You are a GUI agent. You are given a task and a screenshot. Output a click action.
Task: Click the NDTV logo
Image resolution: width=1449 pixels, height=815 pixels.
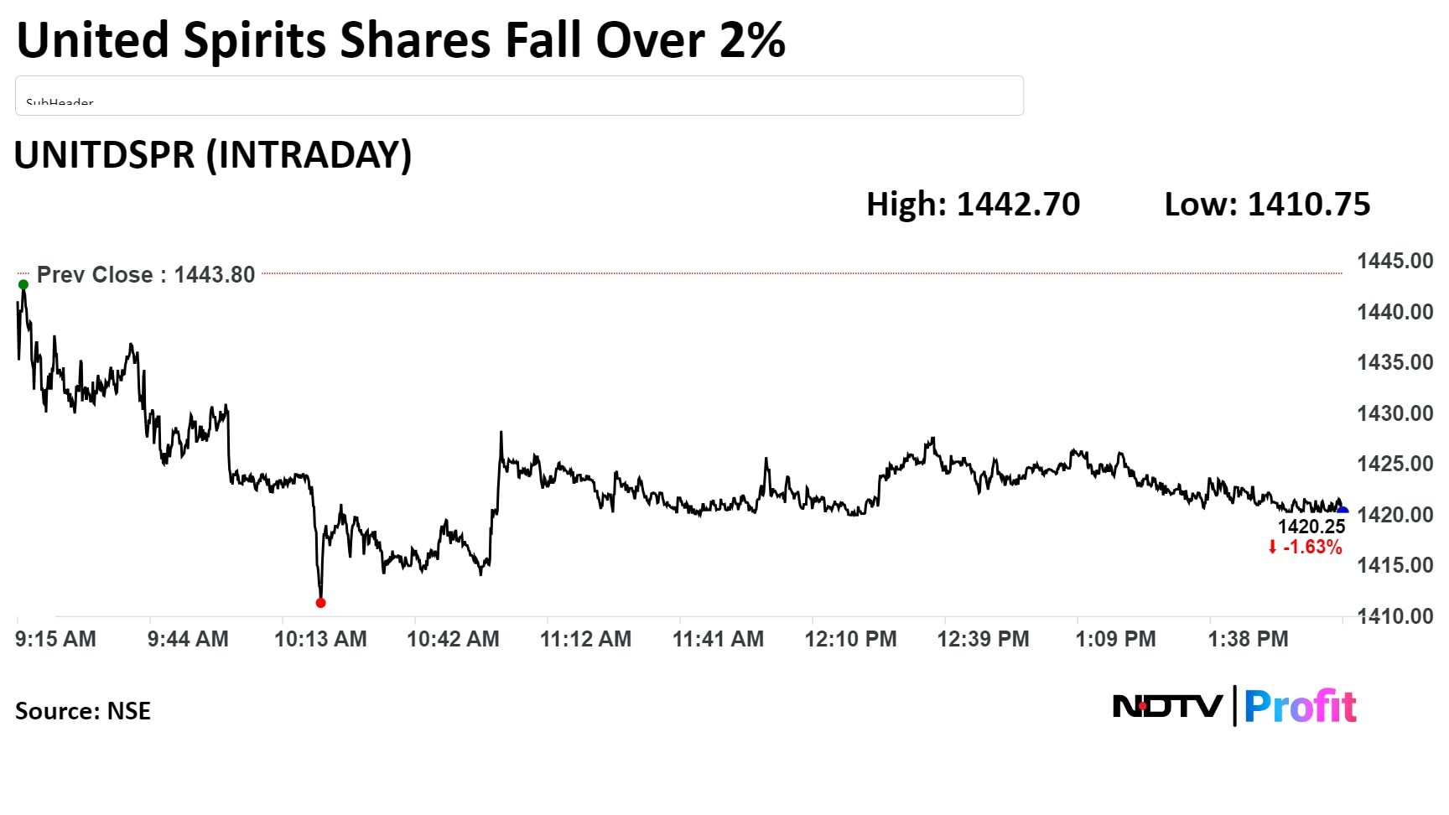(x=1167, y=707)
